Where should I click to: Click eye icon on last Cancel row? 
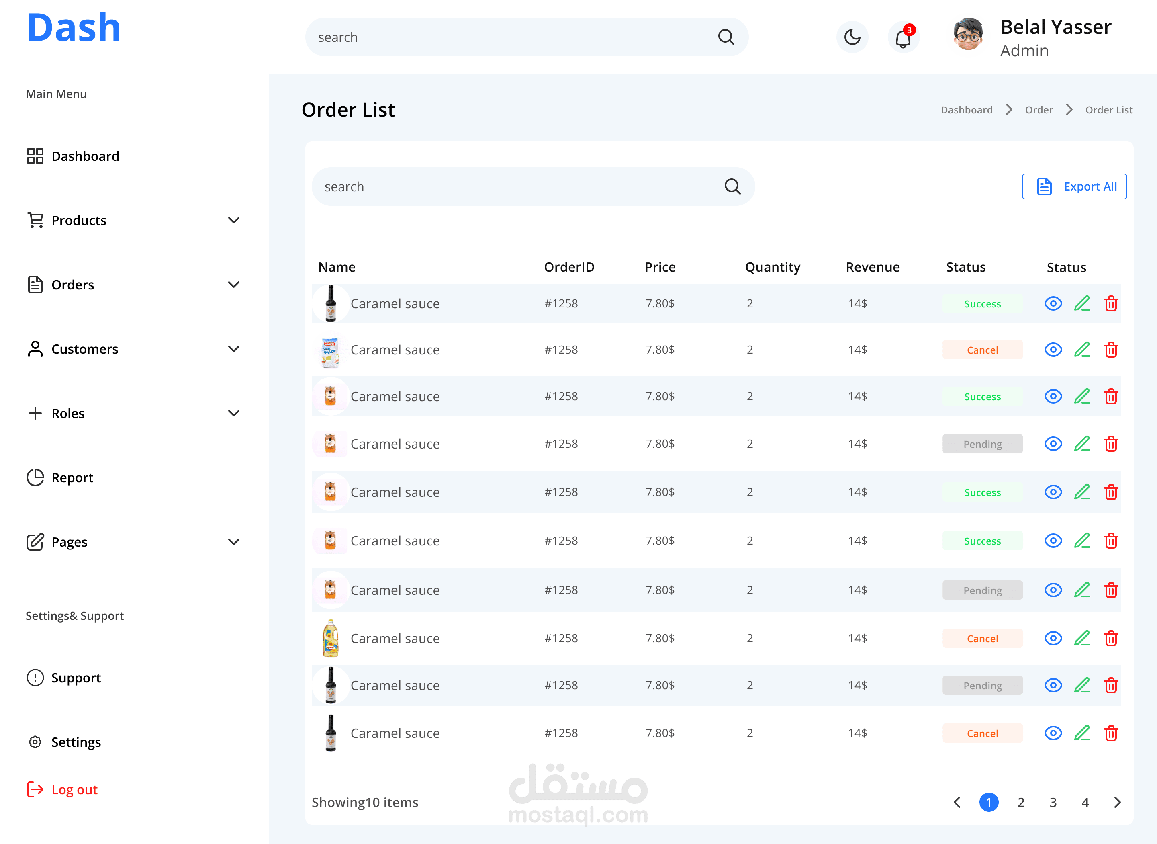(1053, 733)
